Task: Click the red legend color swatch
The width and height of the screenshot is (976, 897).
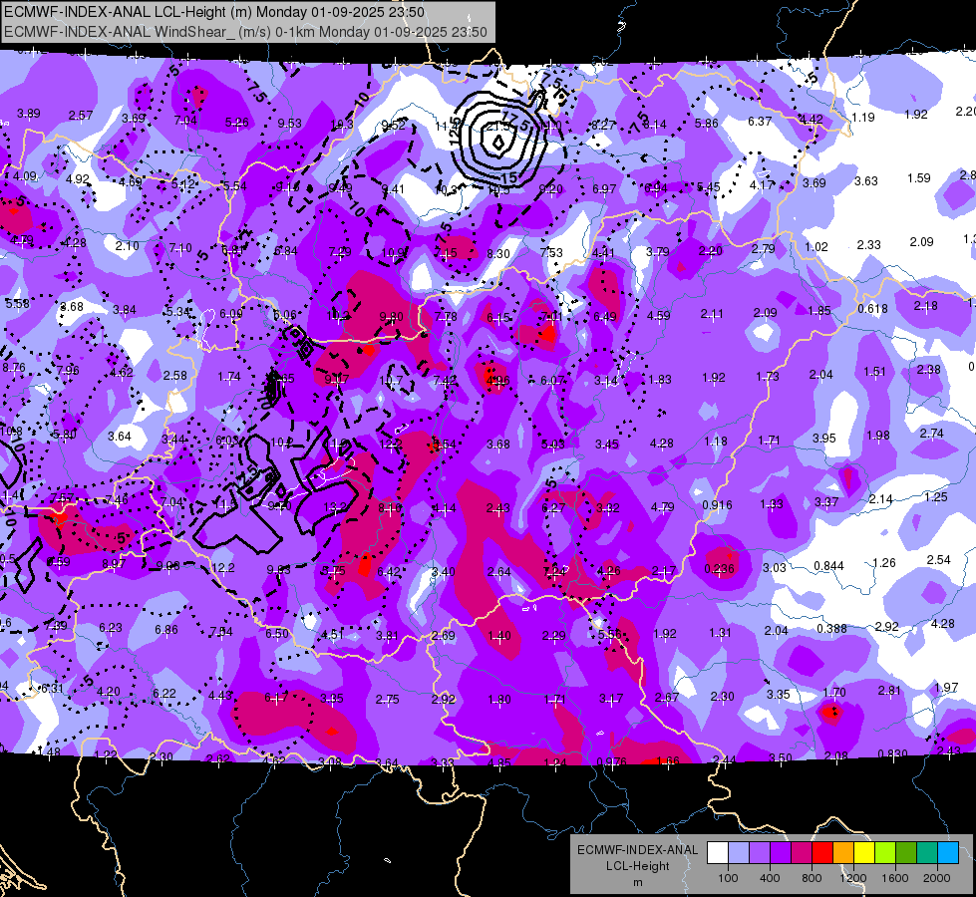Action: pos(822,852)
